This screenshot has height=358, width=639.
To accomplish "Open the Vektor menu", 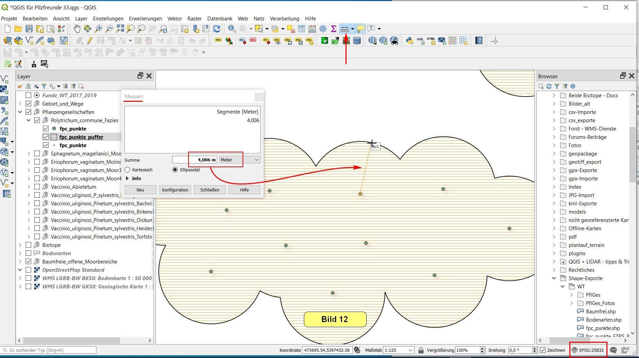I will click(x=174, y=18).
